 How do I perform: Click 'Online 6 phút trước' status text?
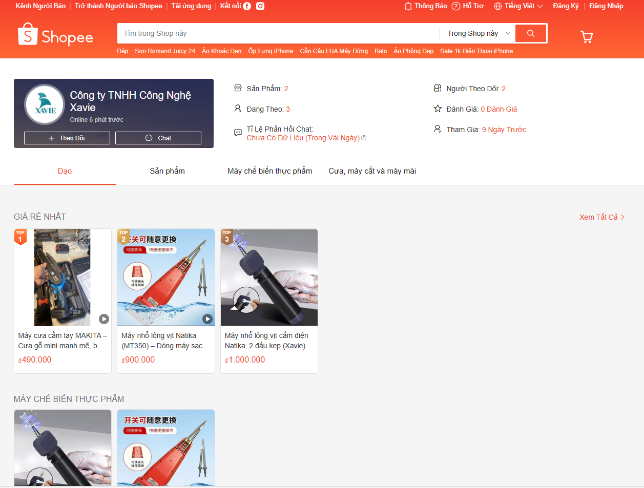point(97,120)
